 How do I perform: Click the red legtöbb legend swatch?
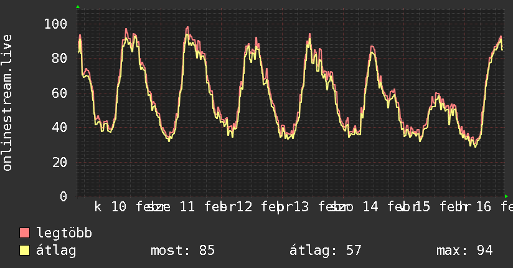click(x=25, y=233)
